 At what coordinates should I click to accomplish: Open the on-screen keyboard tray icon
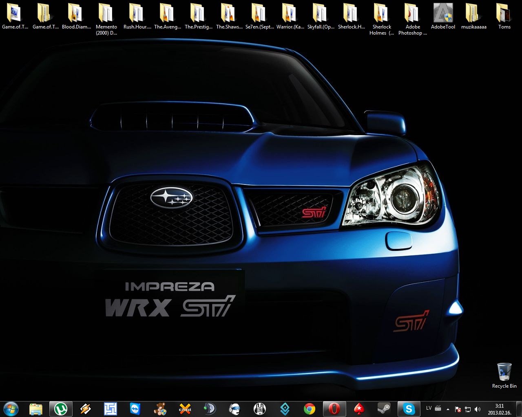tap(438, 408)
